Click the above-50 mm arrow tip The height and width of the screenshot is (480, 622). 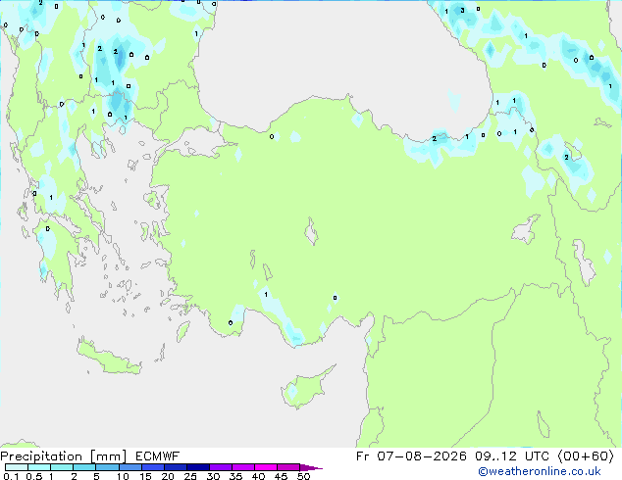(311, 467)
